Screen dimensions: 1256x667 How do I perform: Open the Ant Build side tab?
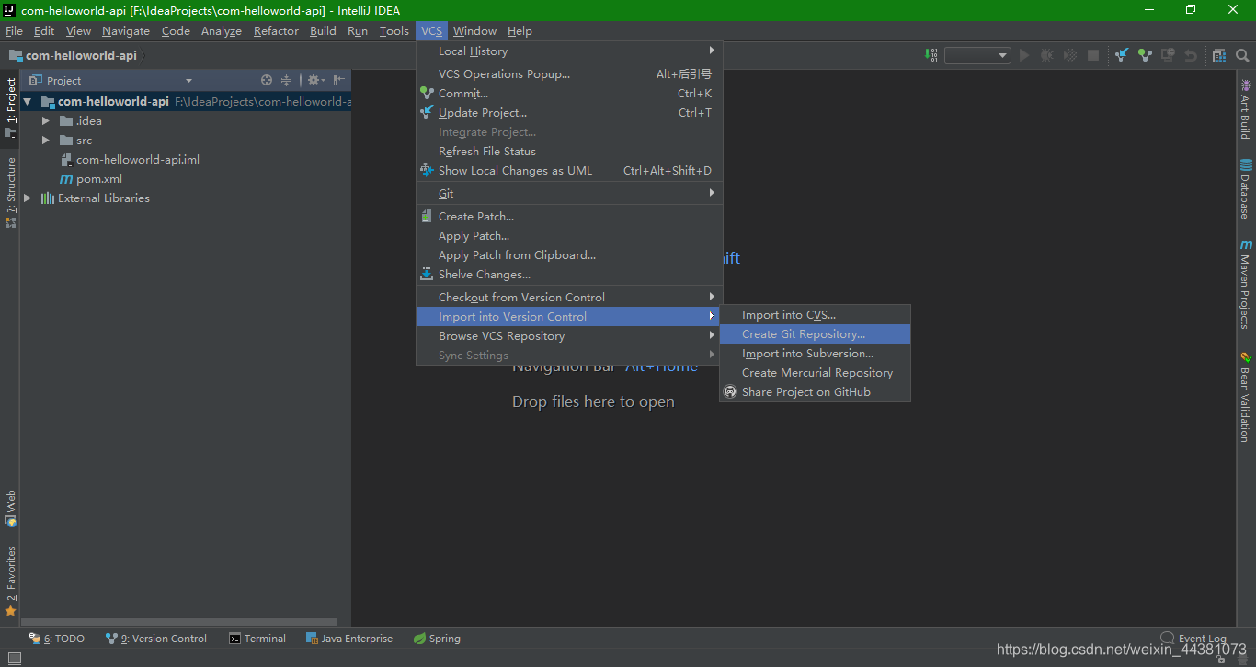coord(1246,109)
